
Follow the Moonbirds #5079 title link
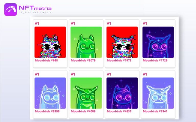[x=83, y=60]
